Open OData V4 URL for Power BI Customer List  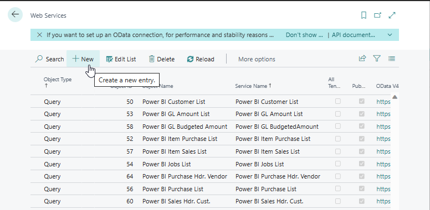click(x=383, y=102)
